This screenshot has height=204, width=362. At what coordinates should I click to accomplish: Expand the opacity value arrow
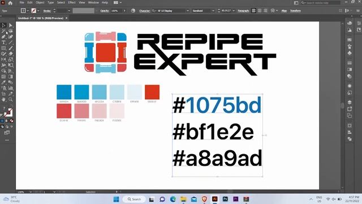tap(124, 11)
